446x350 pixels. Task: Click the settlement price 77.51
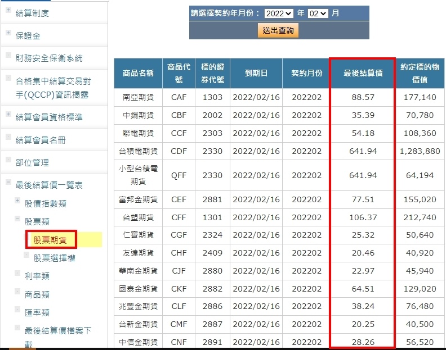(363, 199)
